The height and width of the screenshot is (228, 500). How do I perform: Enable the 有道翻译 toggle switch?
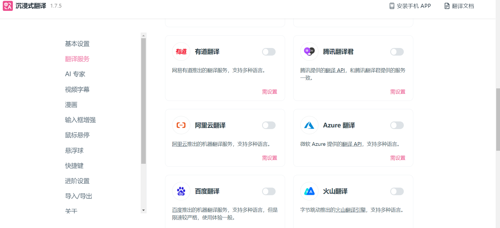(x=269, y=52)
